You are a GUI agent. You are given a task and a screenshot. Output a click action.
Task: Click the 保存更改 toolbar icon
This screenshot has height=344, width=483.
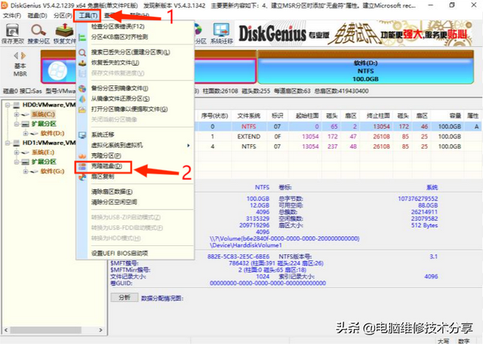(13, 33)
